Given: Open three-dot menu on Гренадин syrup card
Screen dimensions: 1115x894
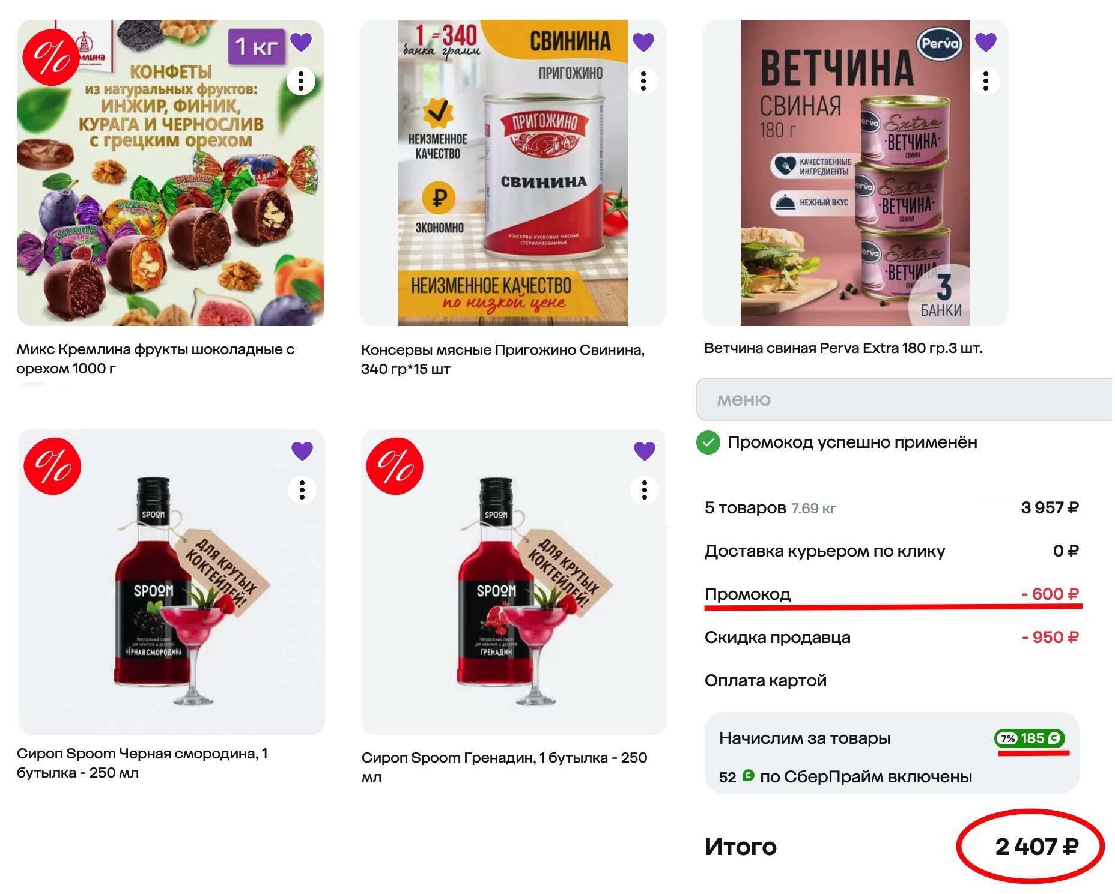Looking at the screenshot, I should 645,490.
